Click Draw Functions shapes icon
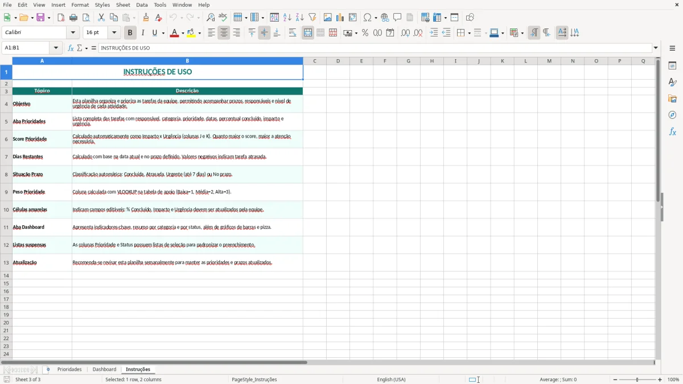Screen dimensions: 683x384 470,18
